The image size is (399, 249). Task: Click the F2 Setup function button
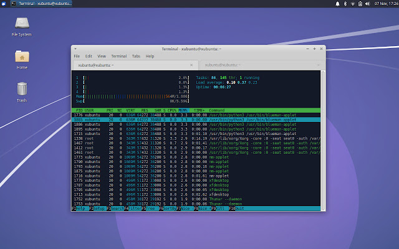point(98,209)
